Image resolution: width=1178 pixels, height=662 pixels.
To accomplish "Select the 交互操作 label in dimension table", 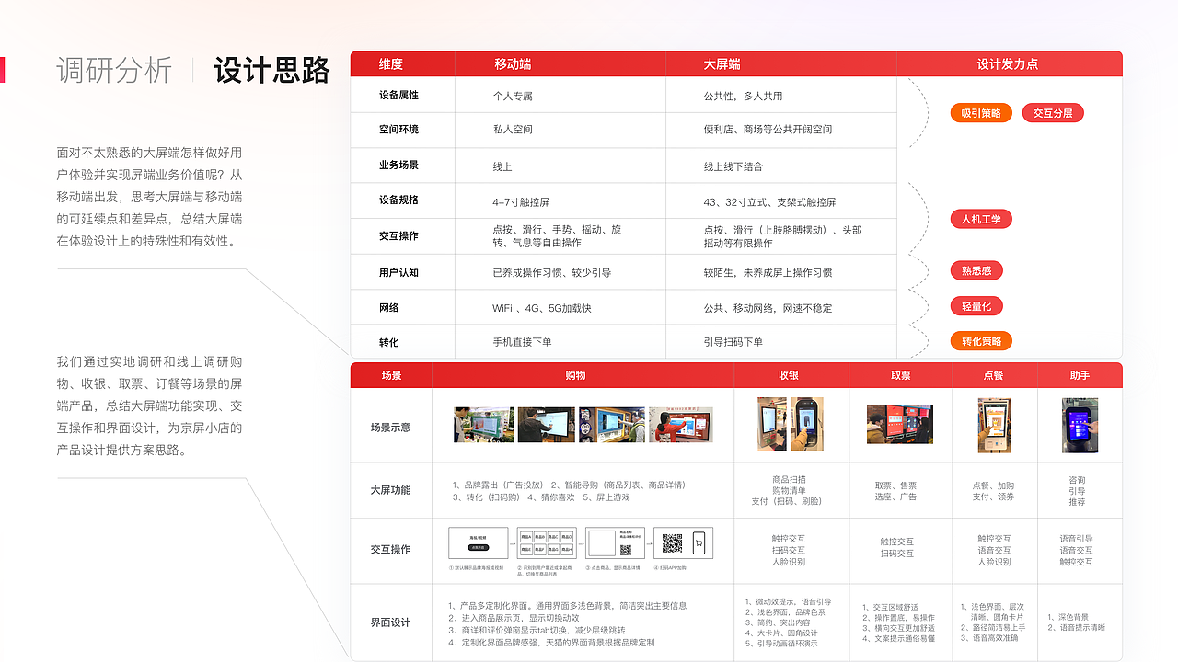I will point(398,236).
